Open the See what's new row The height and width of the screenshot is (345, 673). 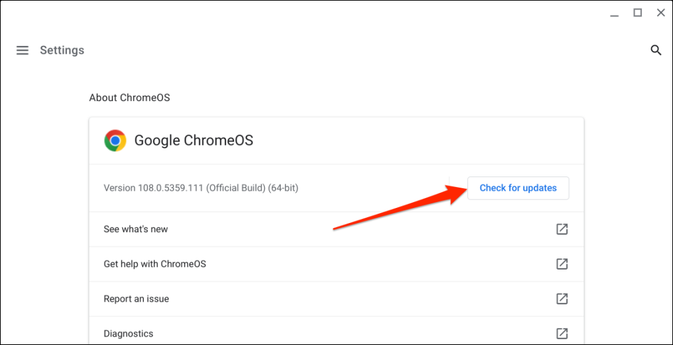136,229
